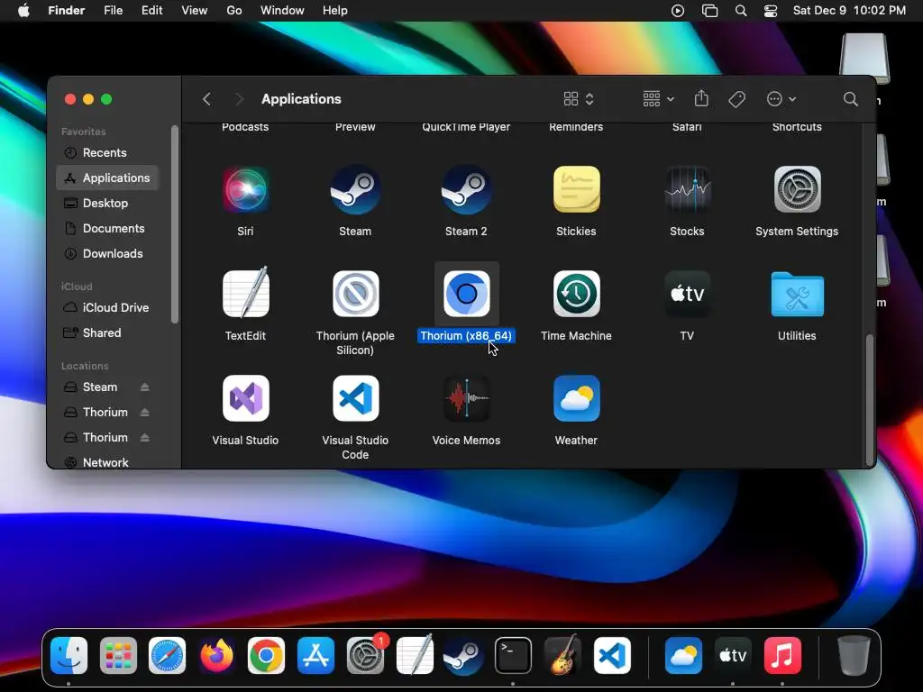Screen dimensions: 923x692
Task: Select Thorium (Apple Silicon) app icon
Action: pyautogui.click(x=355, y=294)
